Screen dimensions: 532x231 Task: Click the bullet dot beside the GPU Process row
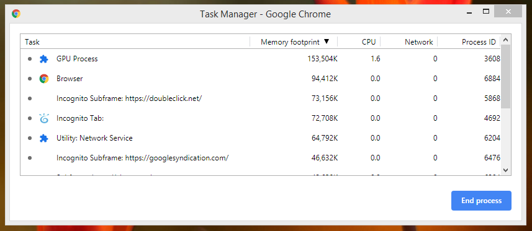(x=30, y=59)
